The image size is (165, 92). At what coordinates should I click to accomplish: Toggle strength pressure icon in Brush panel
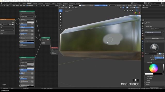(163, 58)
